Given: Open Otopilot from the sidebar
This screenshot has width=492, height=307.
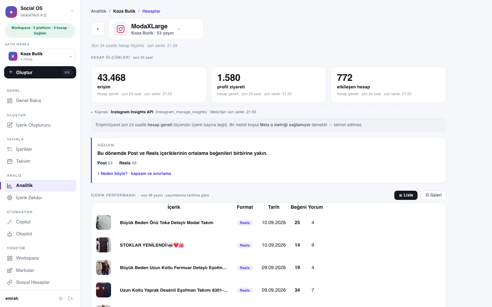Looking at the screenshot, I should coord(40,234).
